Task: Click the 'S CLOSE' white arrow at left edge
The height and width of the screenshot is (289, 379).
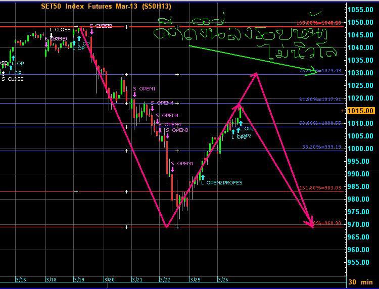Action: pos(3,73)
